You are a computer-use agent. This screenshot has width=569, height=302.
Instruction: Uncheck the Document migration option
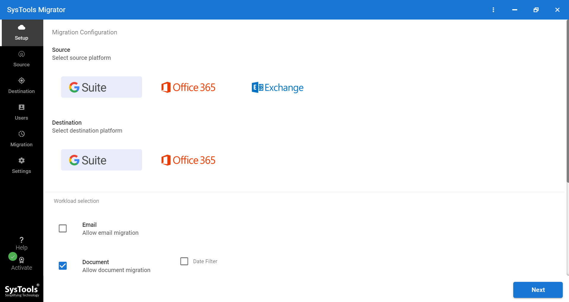pyautogui.click(x=63, y=266)
